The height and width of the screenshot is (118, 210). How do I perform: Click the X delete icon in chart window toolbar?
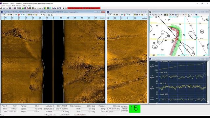(x=162, y=14)
